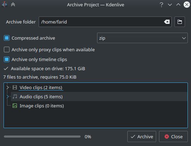The image size is (191, 146).
Task: Open the zip format dropdown
Action: pyautogui.click(x=142, y=38)
